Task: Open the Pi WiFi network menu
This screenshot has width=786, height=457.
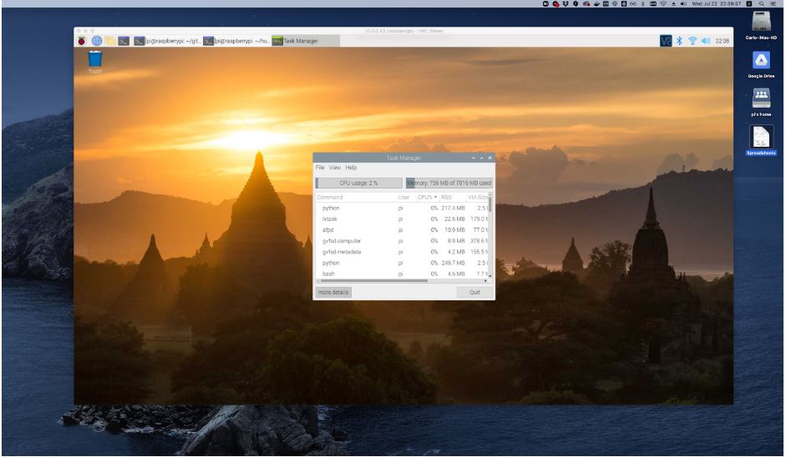Action: pos(692,41)
